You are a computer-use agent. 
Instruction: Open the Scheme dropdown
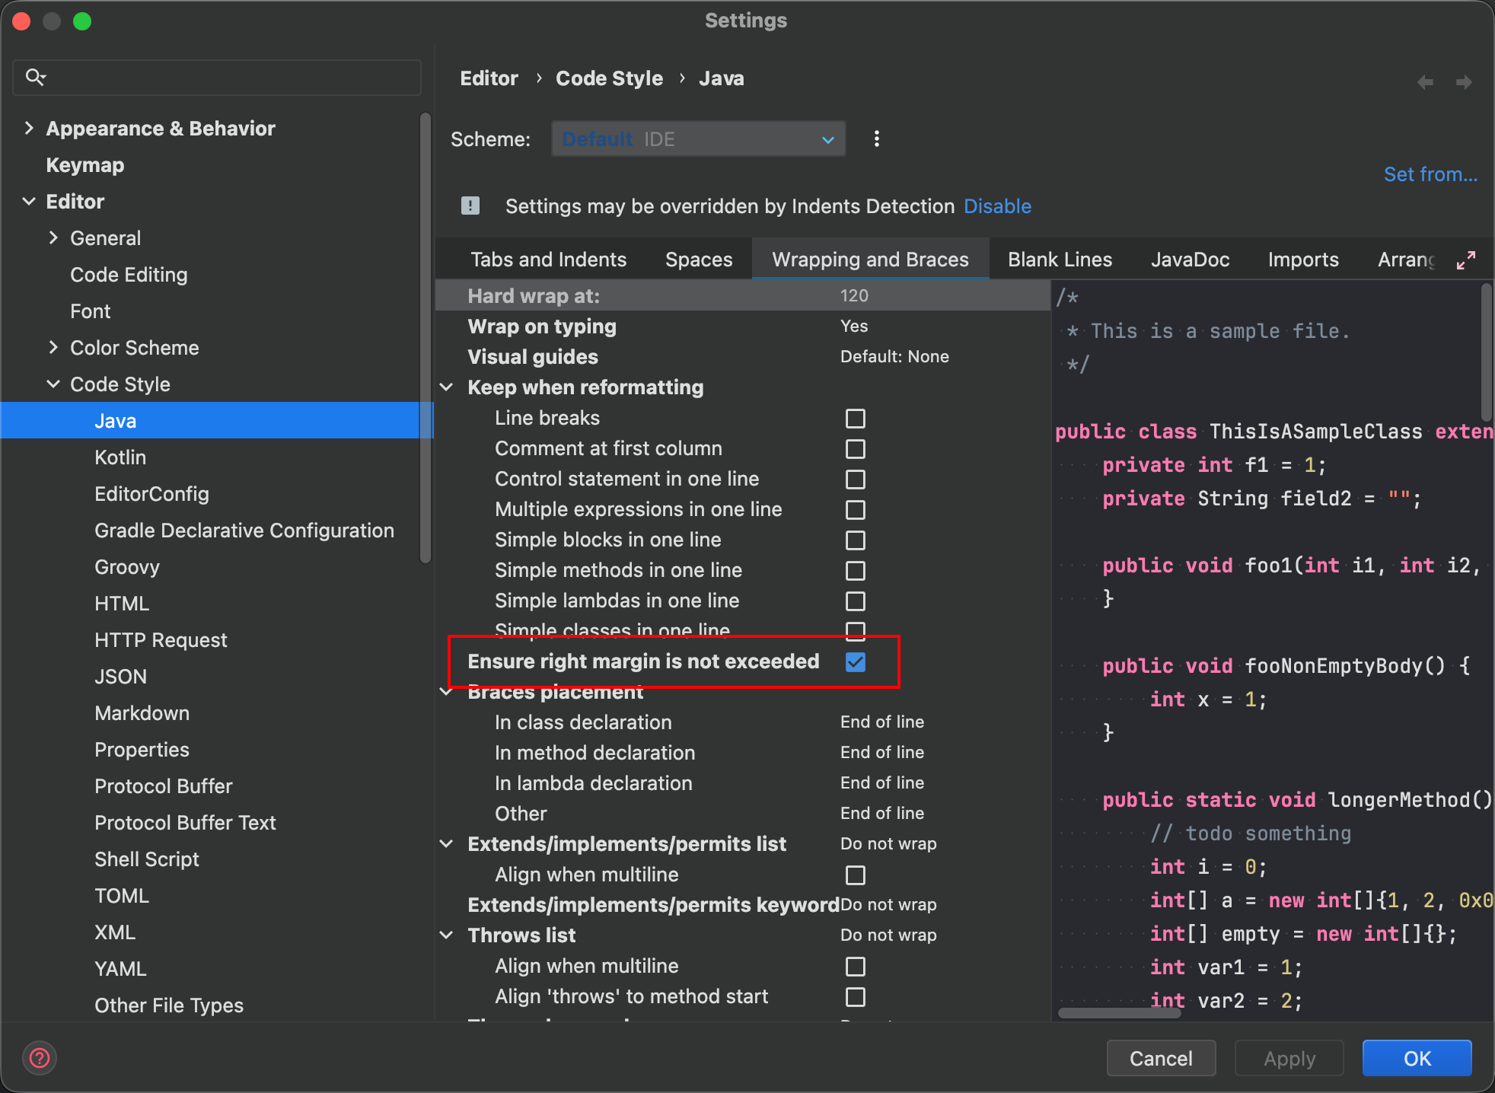pyautogui.click(x=698, y=139)
